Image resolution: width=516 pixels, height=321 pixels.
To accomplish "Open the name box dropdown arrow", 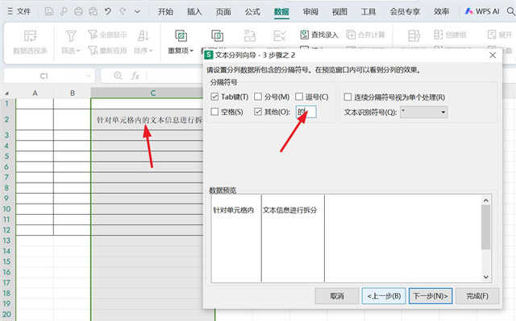I will (88, 76).
